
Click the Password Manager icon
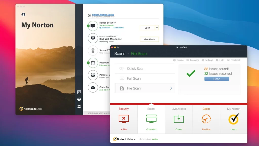tap(93, 63)
